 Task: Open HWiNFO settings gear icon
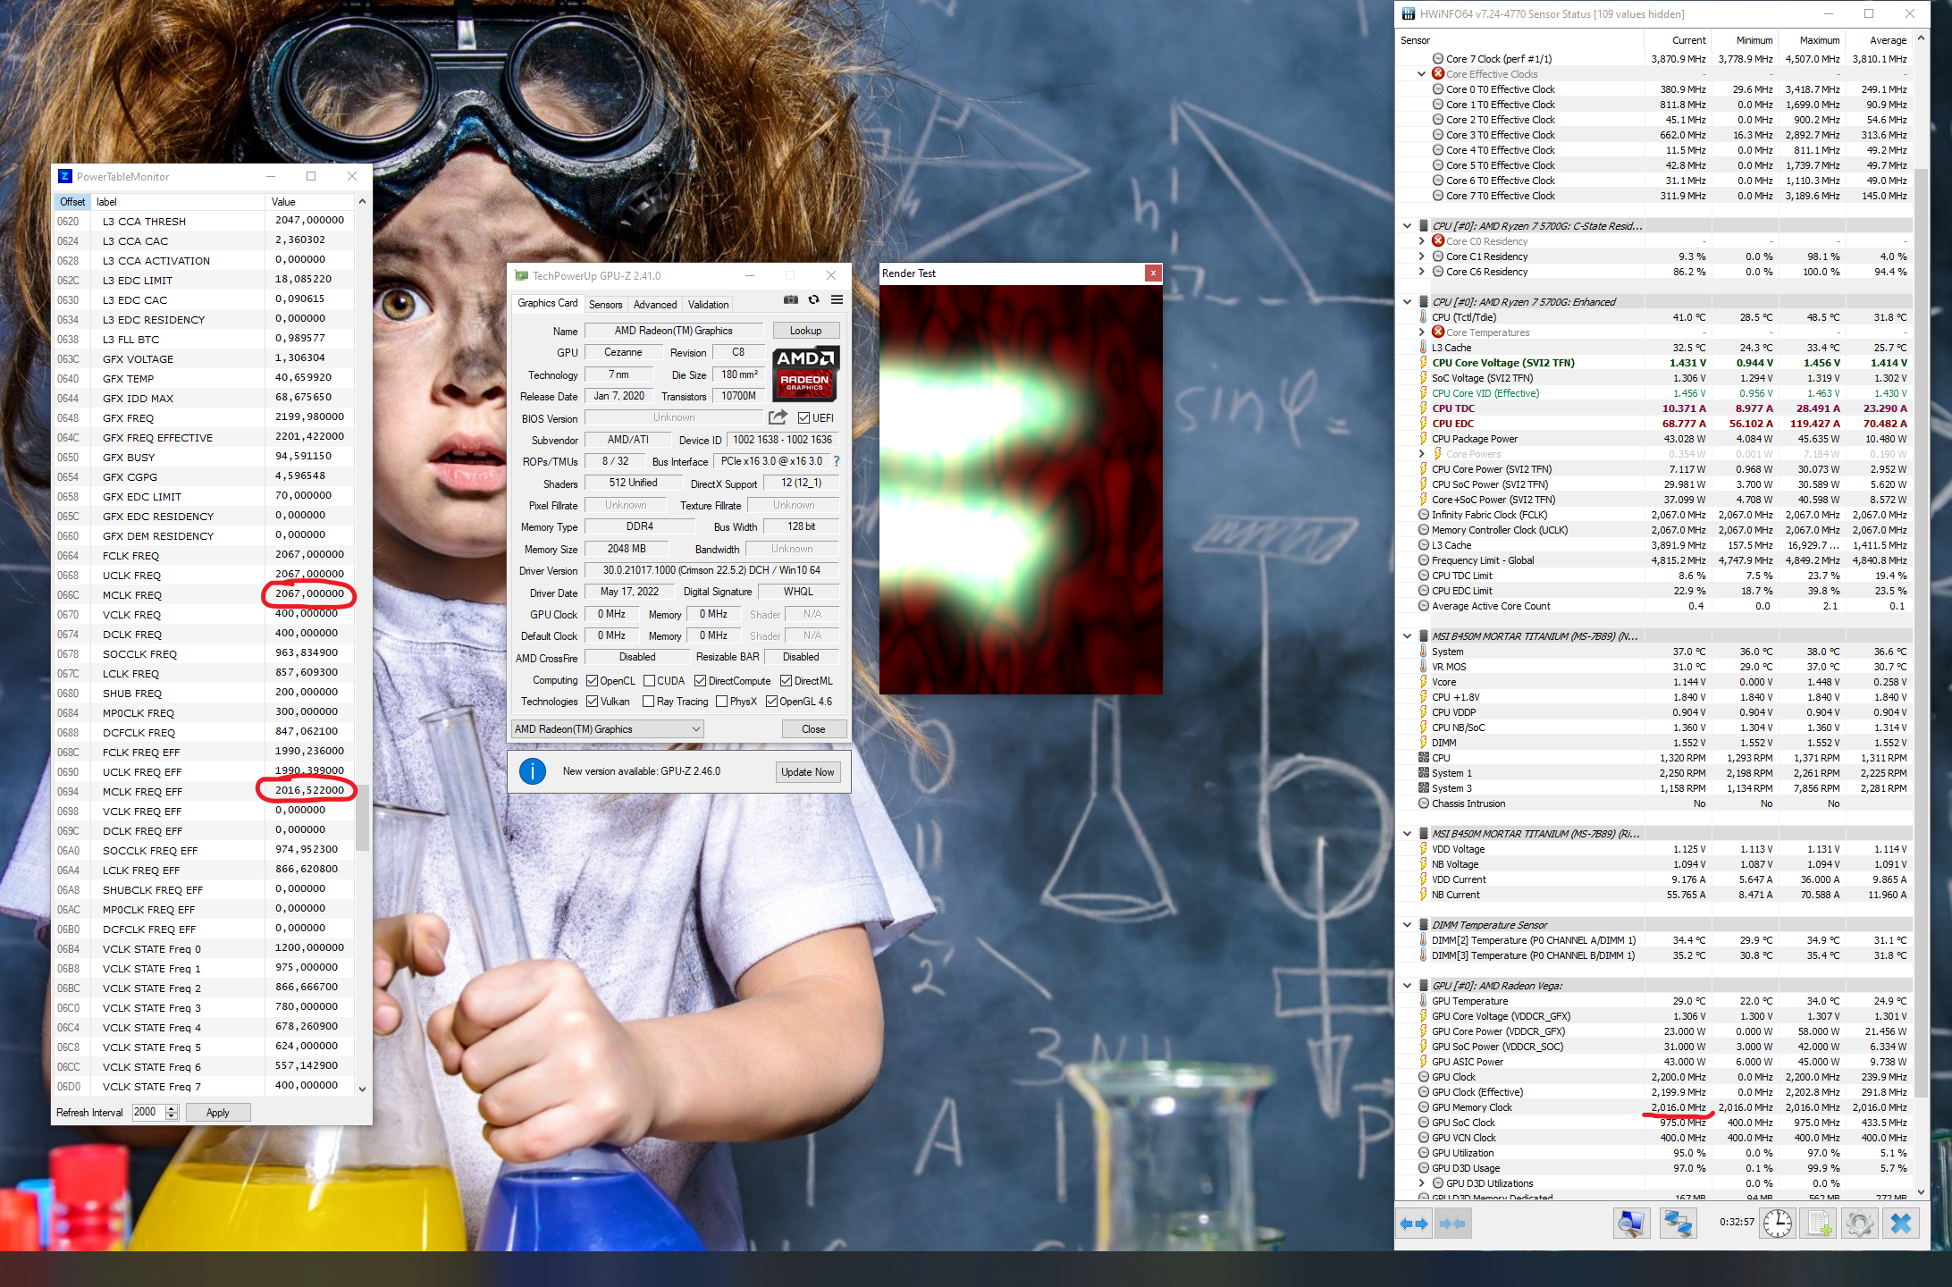[1859, 1223]
